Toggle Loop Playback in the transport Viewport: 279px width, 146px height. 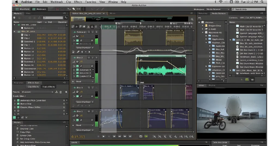(x=141, y=136)
